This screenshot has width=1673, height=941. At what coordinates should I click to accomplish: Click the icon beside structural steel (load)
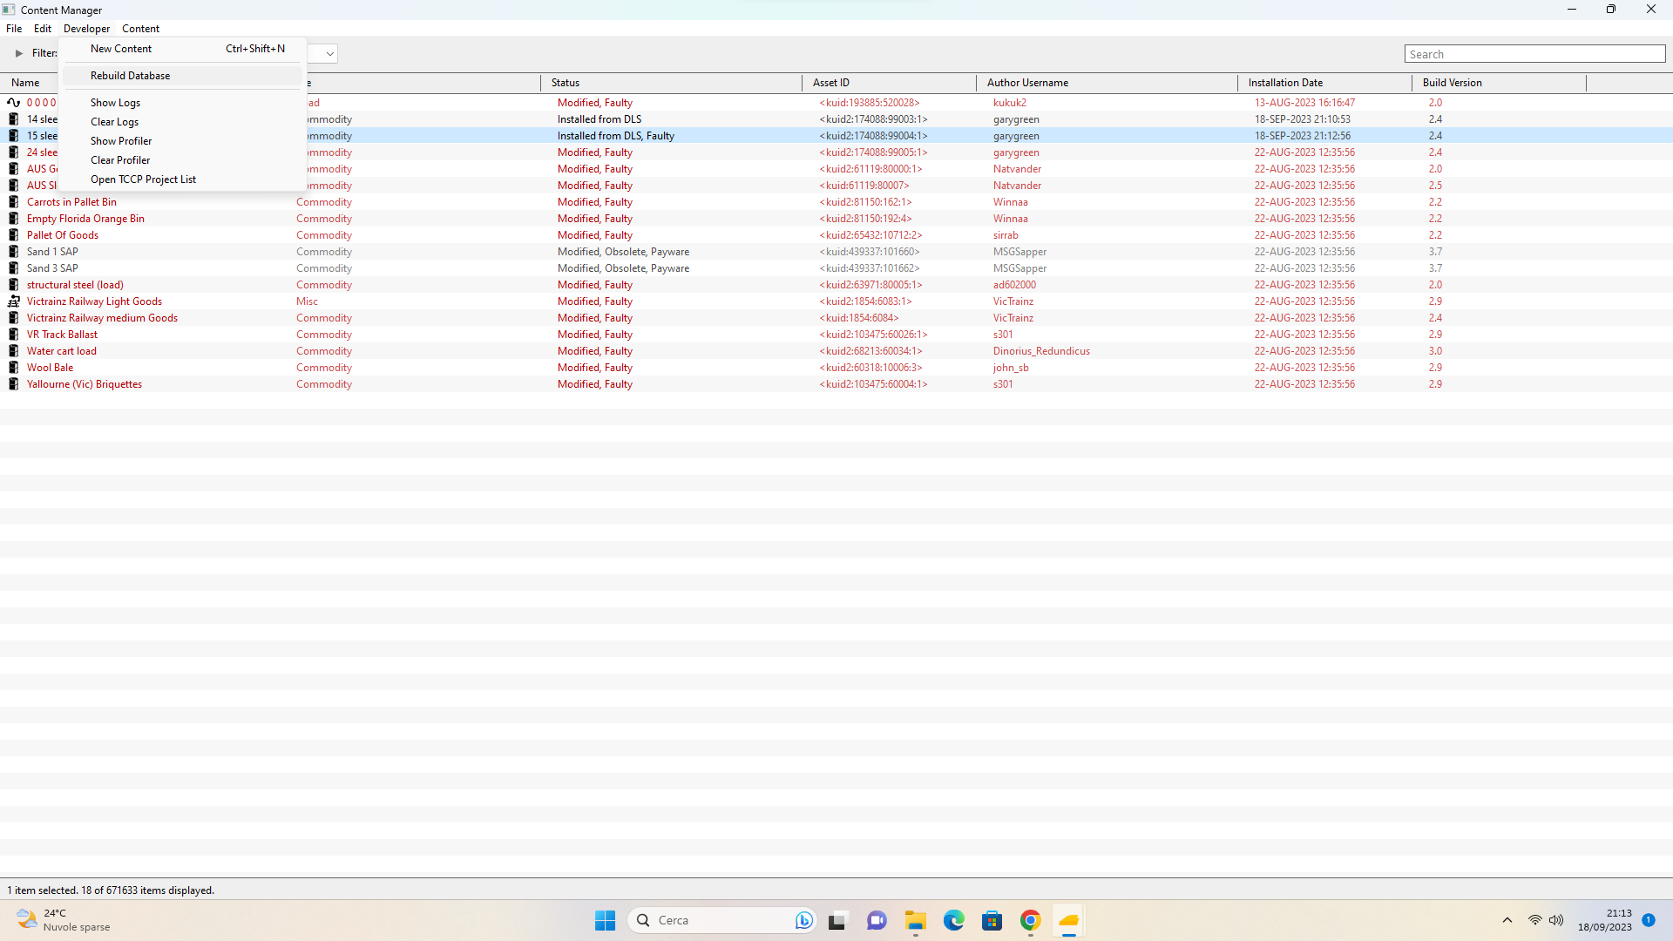click(x=14, y=285)
